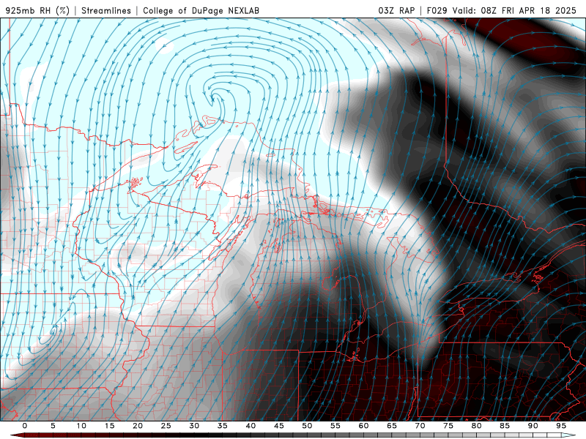Click the colorbar tick label '80'
This screenshot has width=586, height=439.
click(x=476, y=426)
